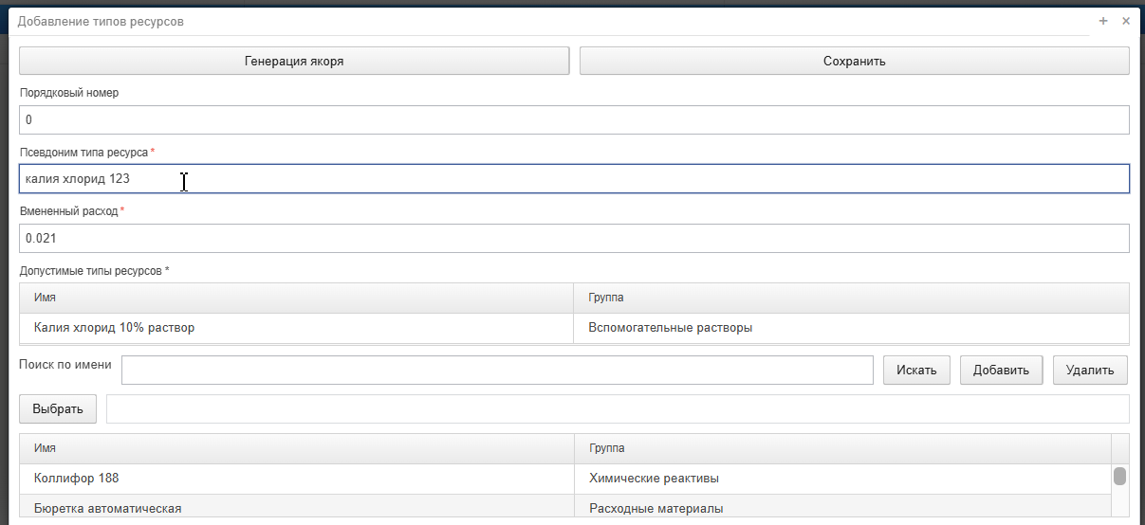Click the lower table scrollbar thumb

[x=1119, y=476]
